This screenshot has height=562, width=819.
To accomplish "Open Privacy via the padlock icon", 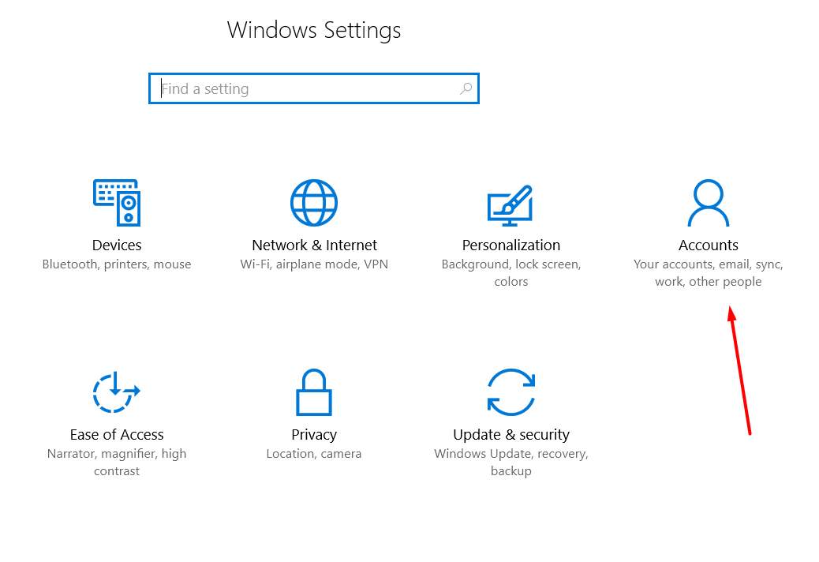I will coord(314,392).
